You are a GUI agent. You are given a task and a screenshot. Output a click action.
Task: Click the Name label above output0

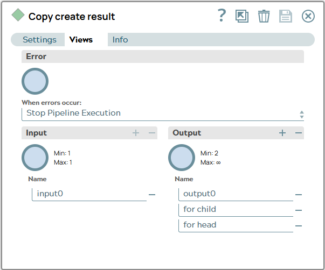click(184, 179)
